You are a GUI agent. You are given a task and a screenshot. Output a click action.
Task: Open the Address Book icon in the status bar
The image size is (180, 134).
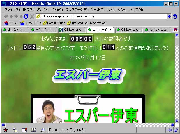point(34,130)
